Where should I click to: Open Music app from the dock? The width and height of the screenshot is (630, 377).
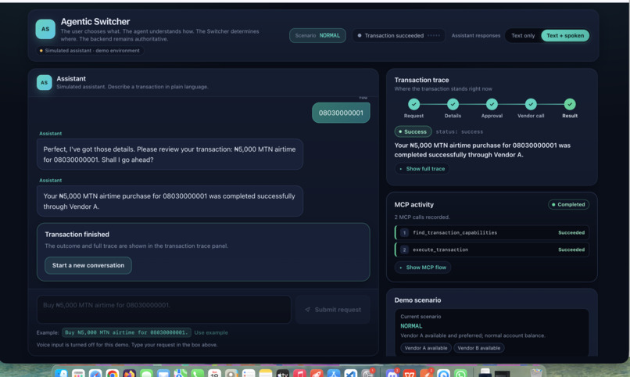click(299, 373)
